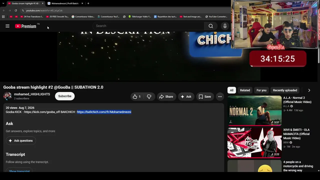Close the Mohamedmezni Profil tab
Viewport: 320px width, 180px height.
[82, 3]
